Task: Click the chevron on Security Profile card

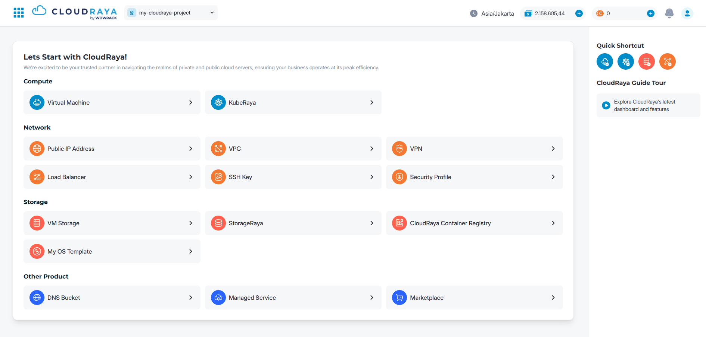Action: (553, 177)
